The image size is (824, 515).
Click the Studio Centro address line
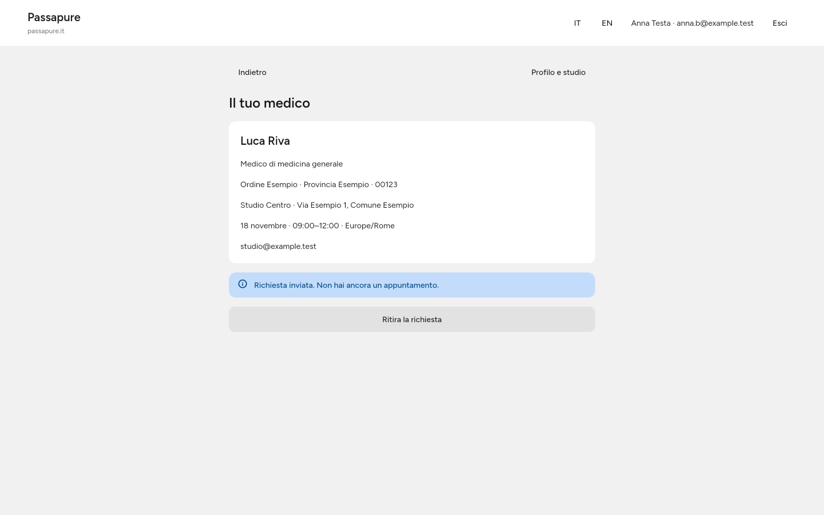click(x=327, y=205)
